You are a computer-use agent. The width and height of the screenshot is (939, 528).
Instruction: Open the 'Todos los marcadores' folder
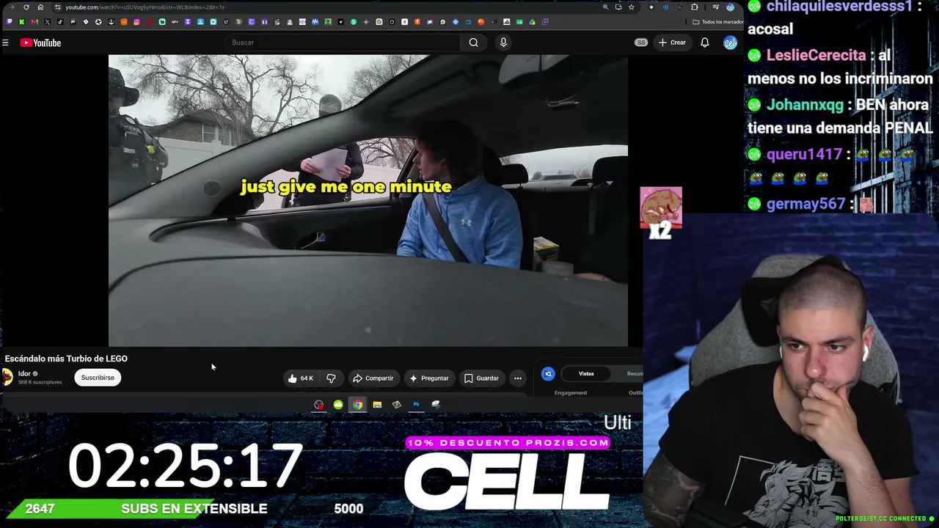(718, 22)
